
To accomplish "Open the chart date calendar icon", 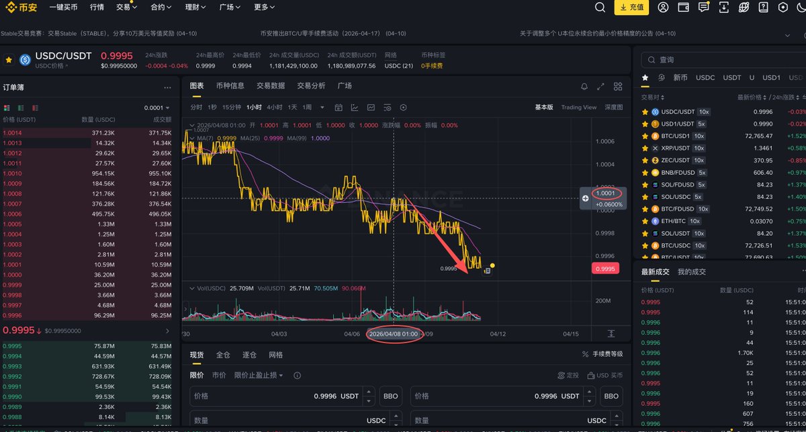I will 339,107.
